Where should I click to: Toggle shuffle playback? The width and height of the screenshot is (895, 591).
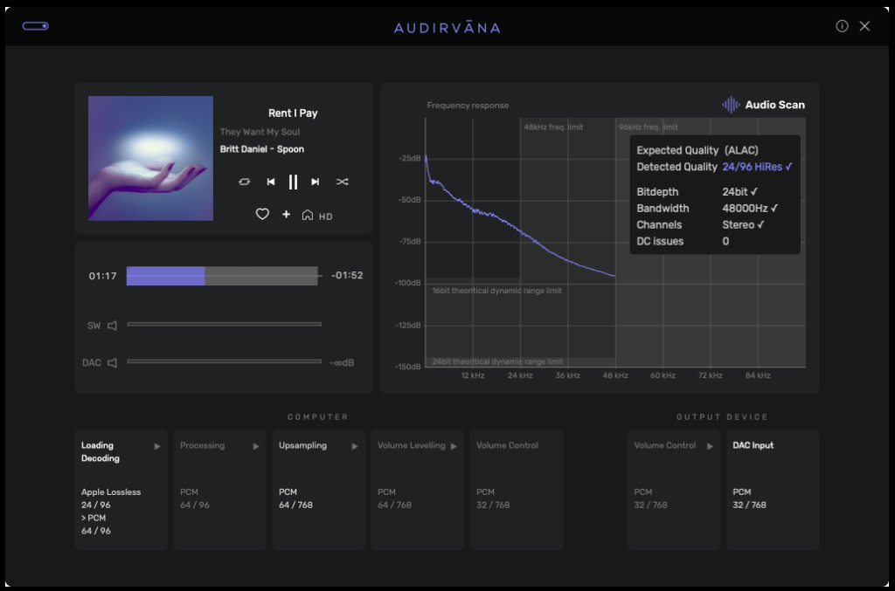point(343,182)
